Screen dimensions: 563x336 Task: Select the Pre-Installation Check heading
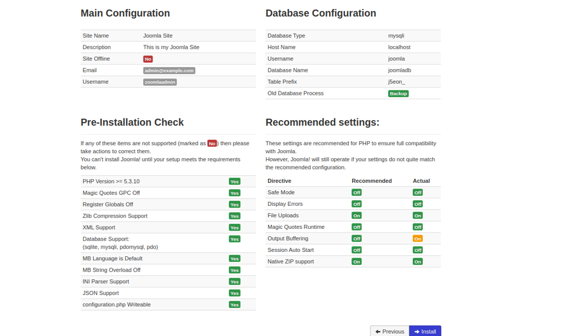coord(132,122)
